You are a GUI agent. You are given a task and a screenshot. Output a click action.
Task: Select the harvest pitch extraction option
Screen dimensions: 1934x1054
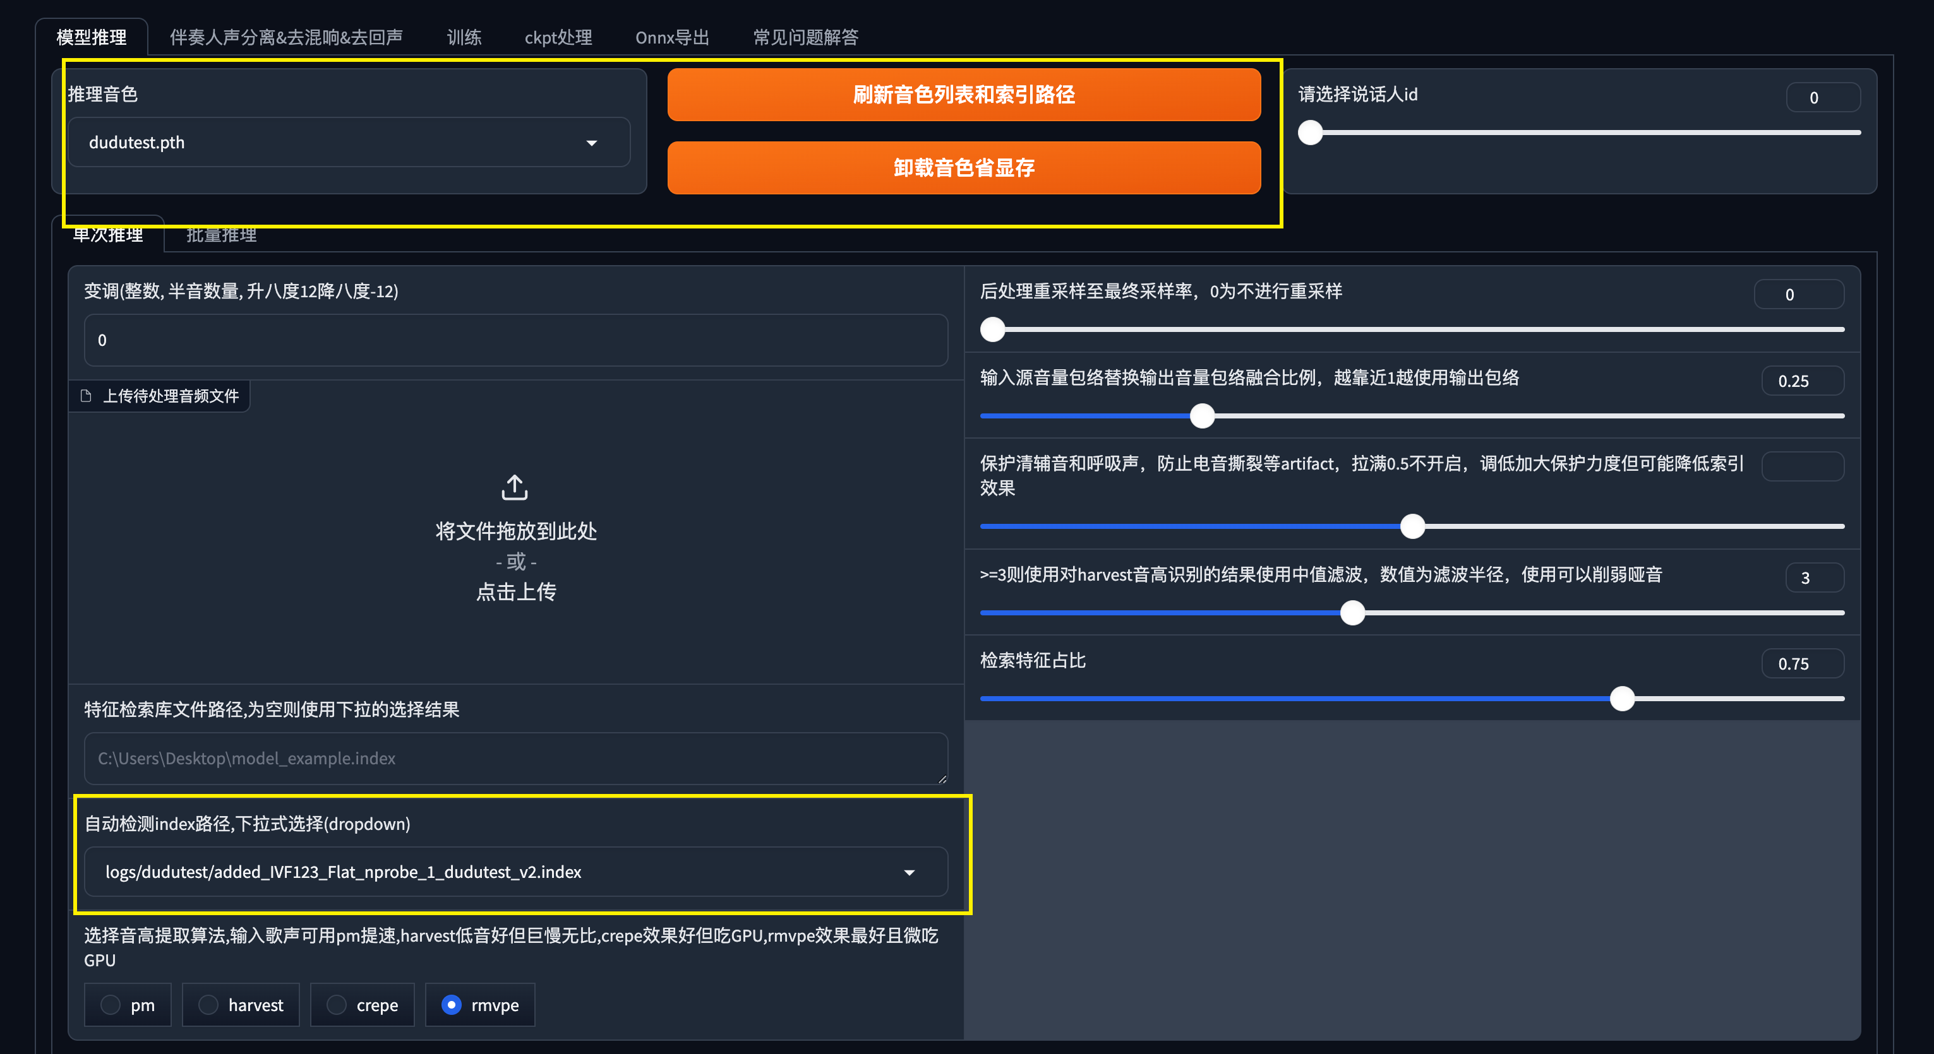208,1005
